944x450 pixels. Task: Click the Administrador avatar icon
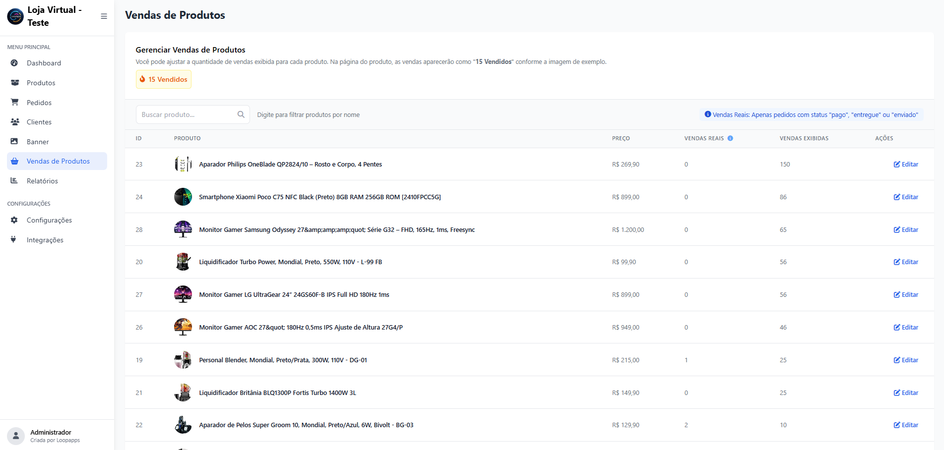pyautogui.click(x=16, y=436)
